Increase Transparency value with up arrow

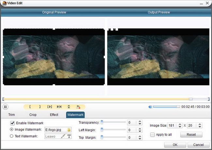click(x=140, y=121)
